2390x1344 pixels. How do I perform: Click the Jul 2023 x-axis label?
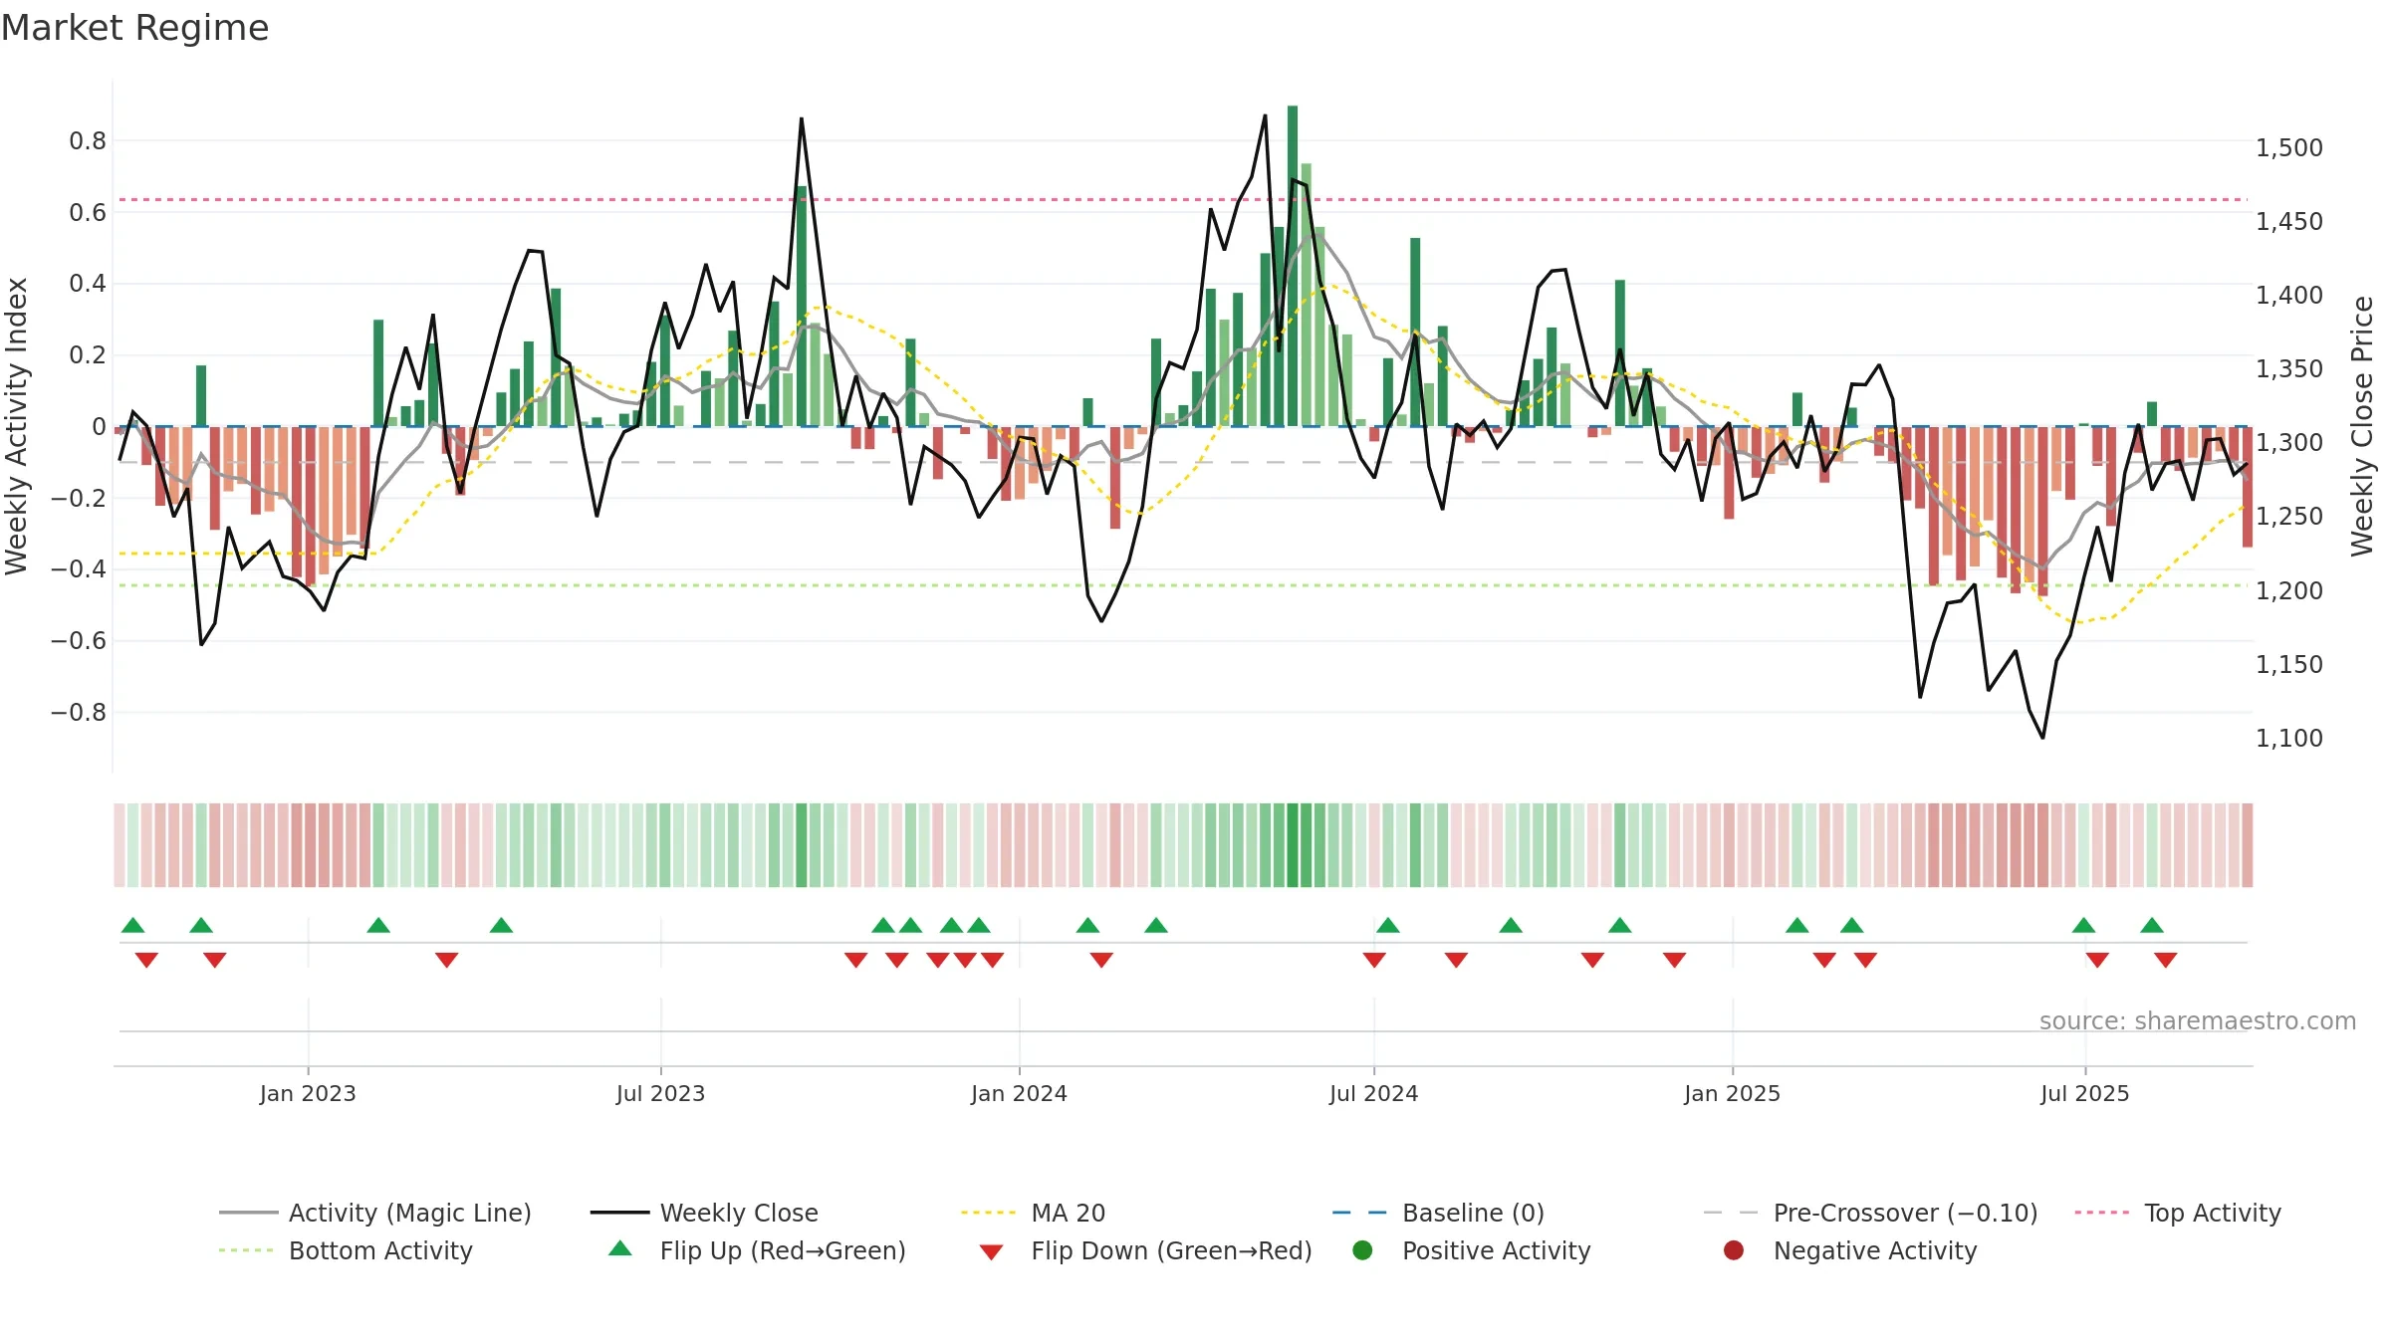click(x=660, y=1093)
